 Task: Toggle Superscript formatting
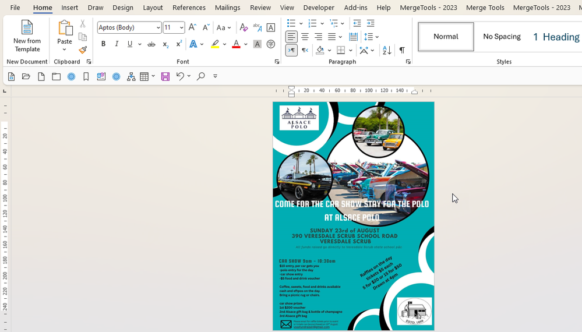179,44
